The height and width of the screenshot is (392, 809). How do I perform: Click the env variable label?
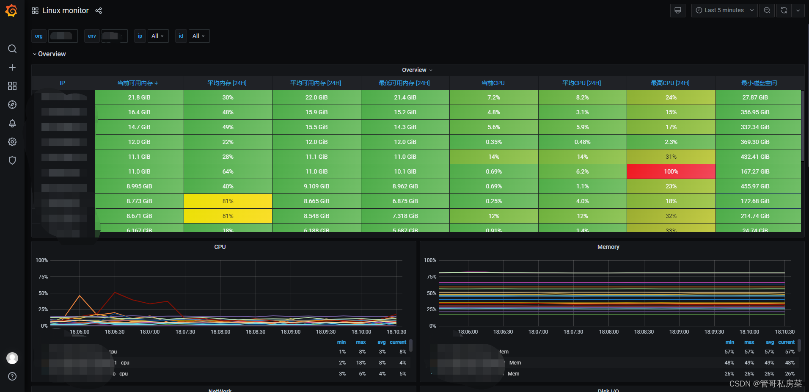(91, 36)
